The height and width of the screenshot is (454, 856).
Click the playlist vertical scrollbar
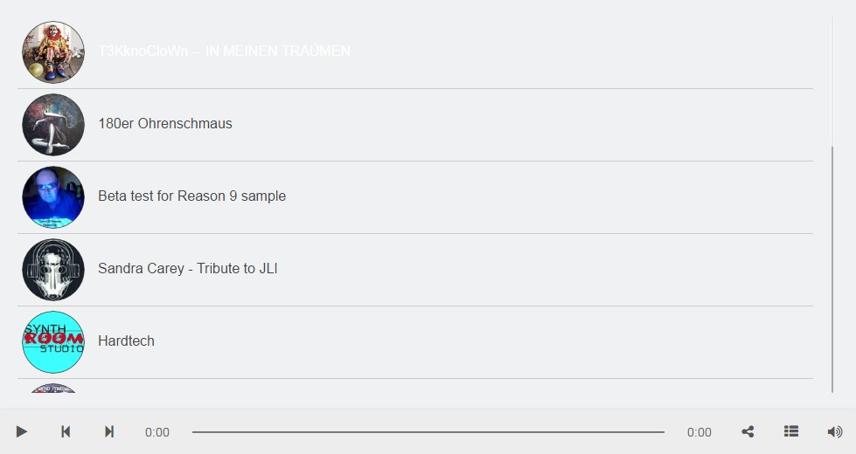click(x=832, y=262)
